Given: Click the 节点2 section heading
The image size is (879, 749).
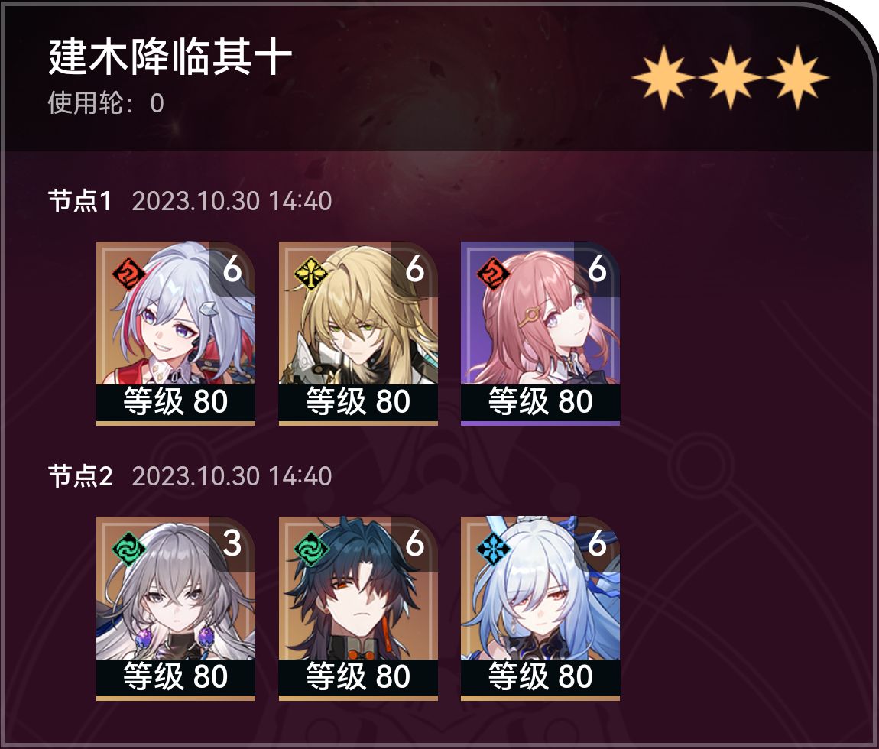Looking at the screenshot, I should (80, 477).
